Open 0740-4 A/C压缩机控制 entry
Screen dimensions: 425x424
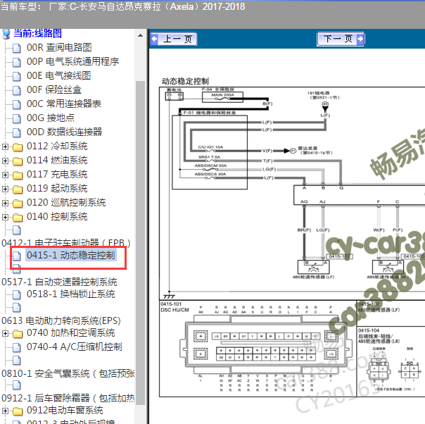coord(75,347)
